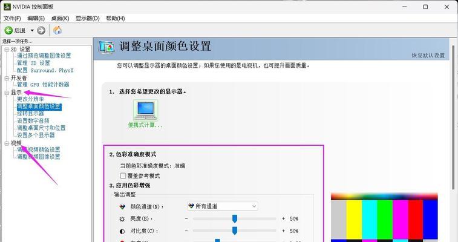This screenshot has height=242, width=458.
Task: Open the 文件(F) menu
Action: 12,18
